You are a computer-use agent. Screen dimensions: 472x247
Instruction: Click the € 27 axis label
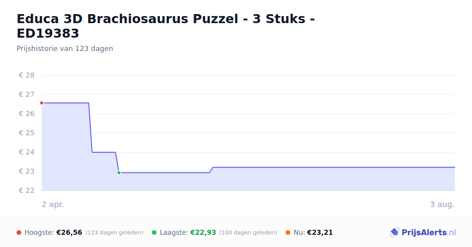[x=27, y=94]
